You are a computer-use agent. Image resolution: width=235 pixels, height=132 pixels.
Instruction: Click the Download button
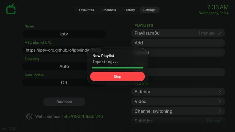[64, 102]
